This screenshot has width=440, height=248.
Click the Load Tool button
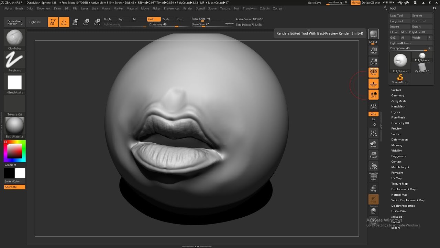[x=397, y=15]
